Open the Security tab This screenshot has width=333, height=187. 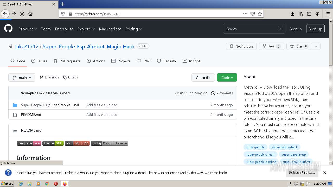[x=166, y=61]
